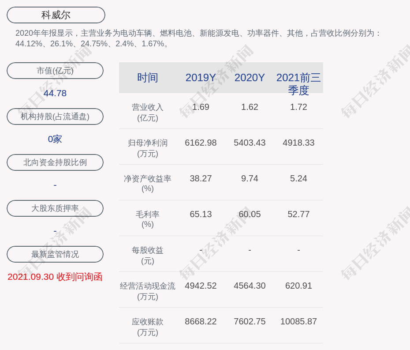
Task: Click the 2020年年报 business description paragraph
Action: click(198, 38)
